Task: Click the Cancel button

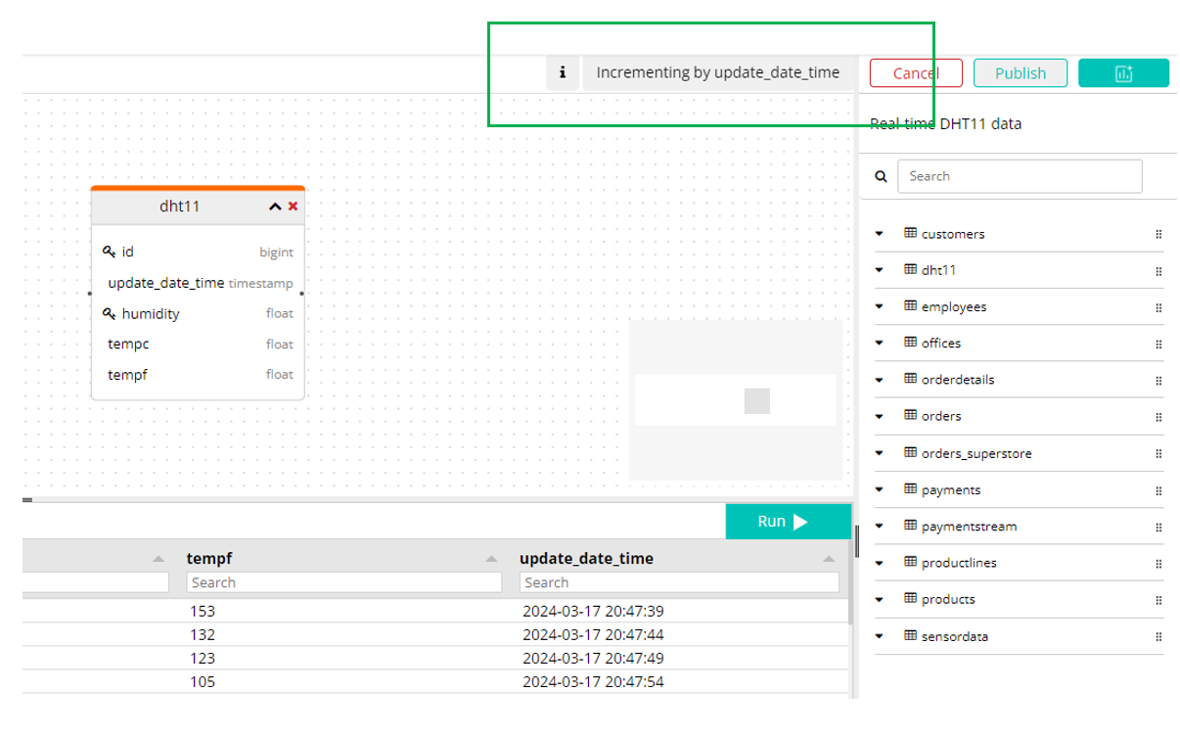Action: (915, 72)
